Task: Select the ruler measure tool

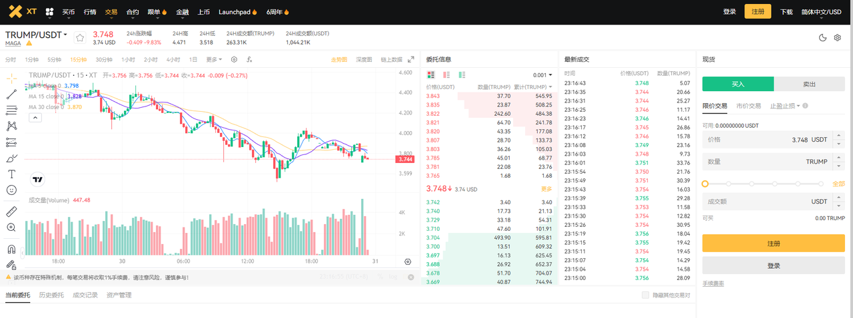Action: (11, 212)
